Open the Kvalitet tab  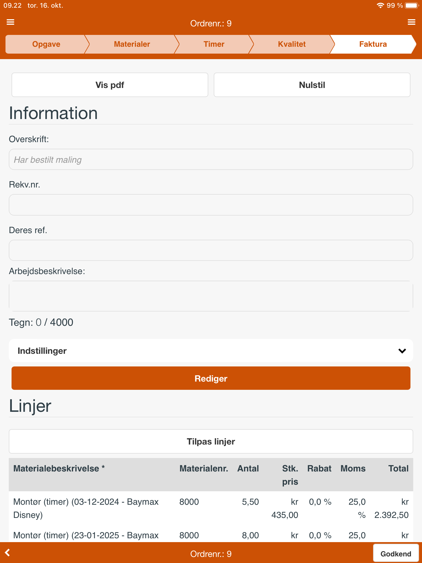tap(291, 44)
